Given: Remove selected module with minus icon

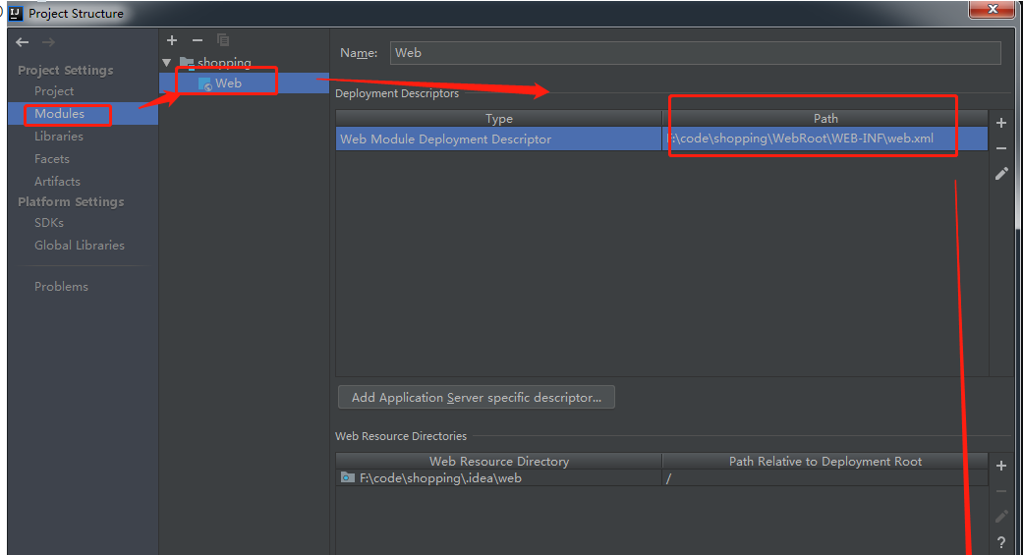Looking at the screenshot, I should (197, 40).
